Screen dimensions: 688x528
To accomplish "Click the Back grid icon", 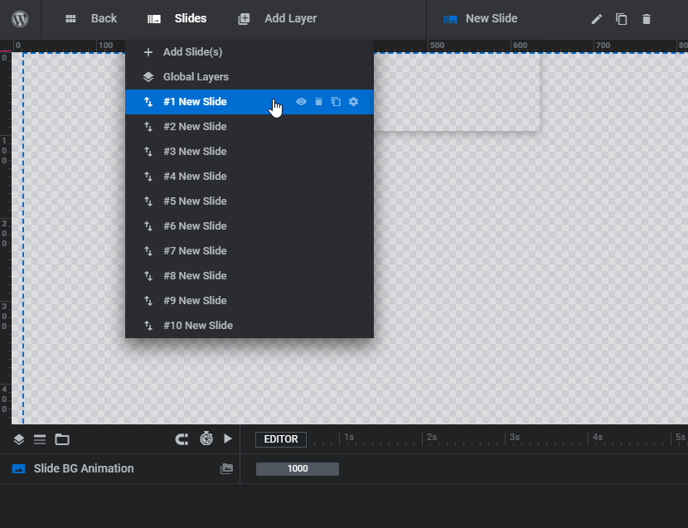I will pos(70,19).
